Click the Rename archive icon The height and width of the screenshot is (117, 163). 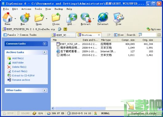point(9,80)
